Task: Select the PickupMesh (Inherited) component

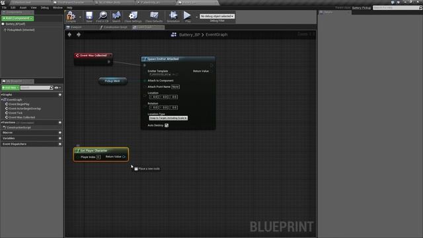Action: pos(20,30)
